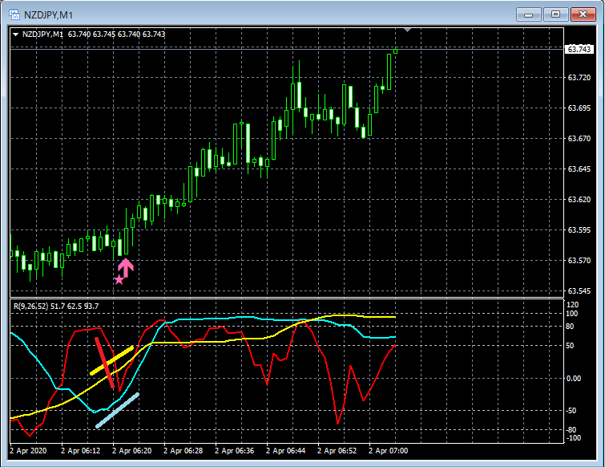605x467 pixels.
Task: Click the 2 Apr 06:52 time label
Action: click(x=337, y=451)
